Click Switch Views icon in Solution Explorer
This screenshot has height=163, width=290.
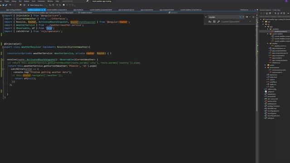tap(270, 13)
